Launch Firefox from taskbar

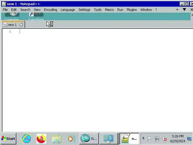(x=41, y=139)
